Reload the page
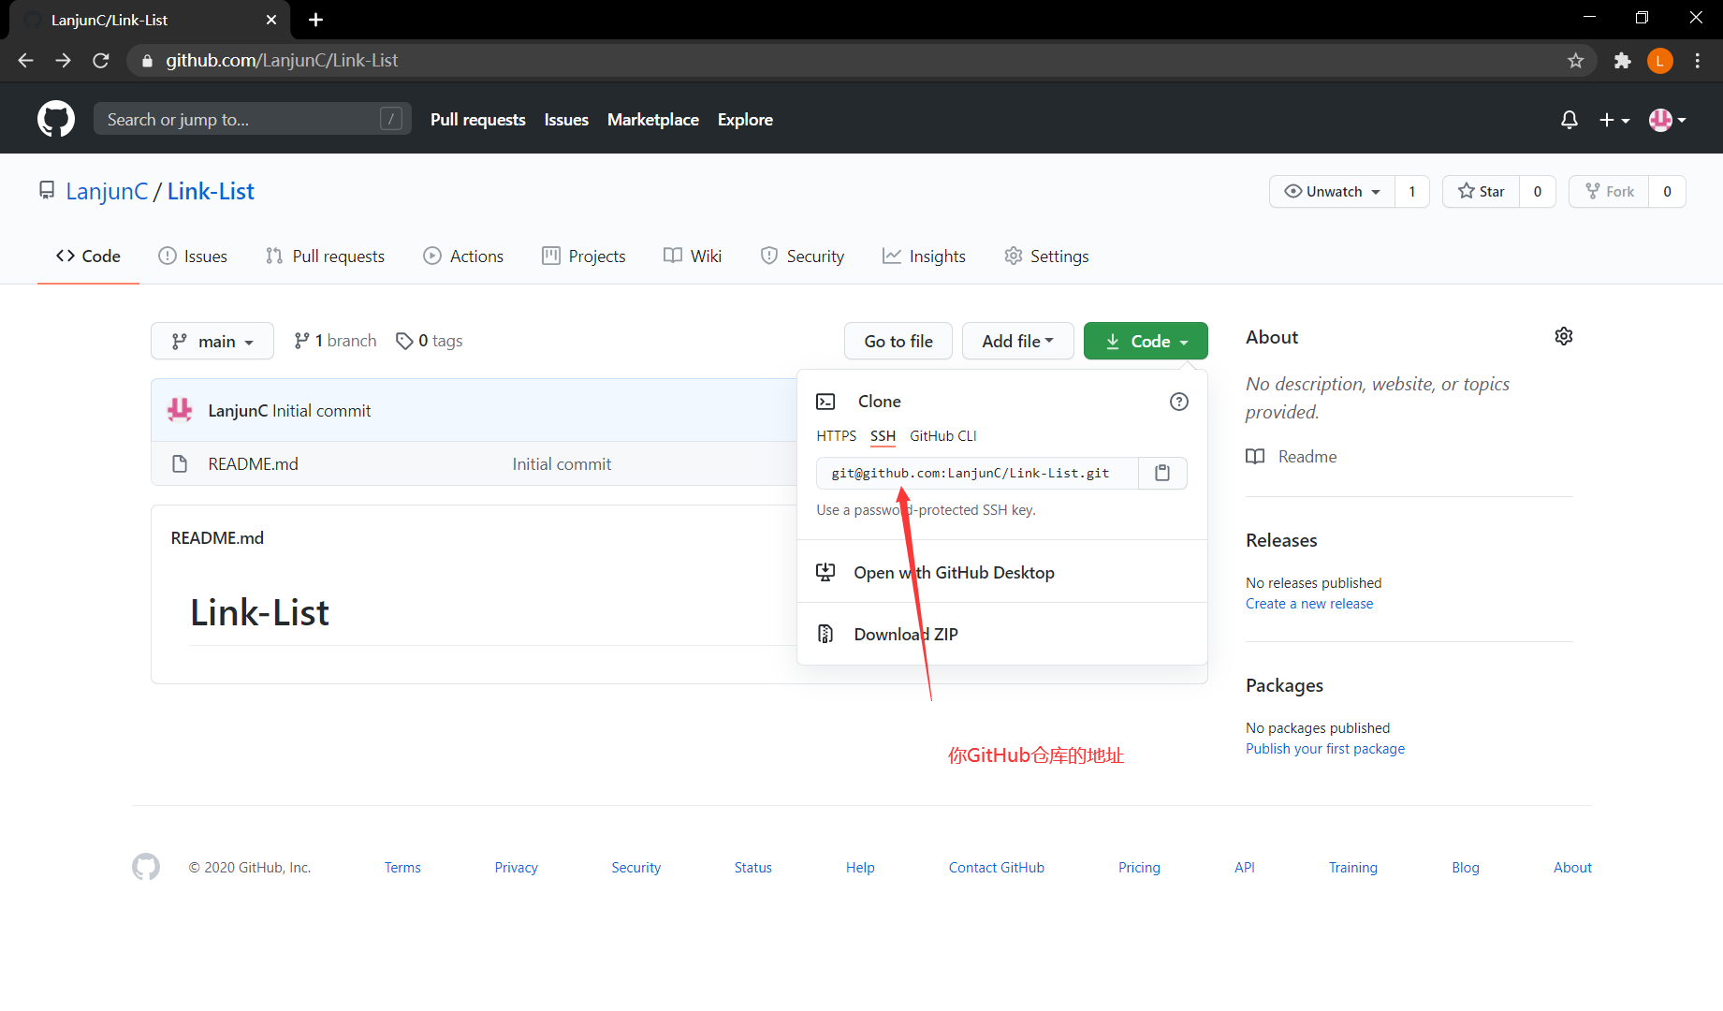The width and height of the screenshot is (1723, 1011). pyautogui.click(x=101, y=61)
